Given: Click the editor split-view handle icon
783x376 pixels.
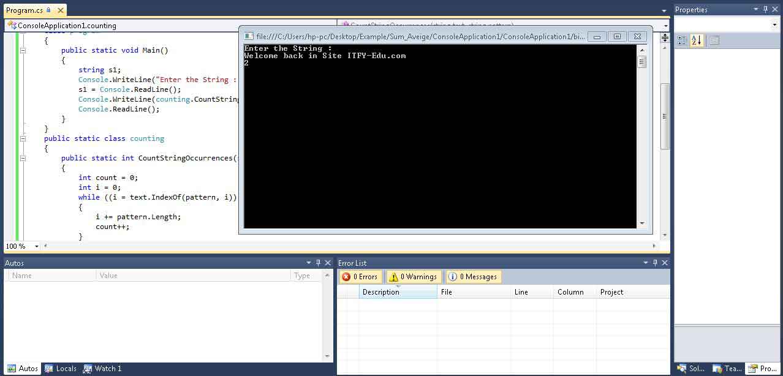Looking at the screenshot, I should coord(665,38).
